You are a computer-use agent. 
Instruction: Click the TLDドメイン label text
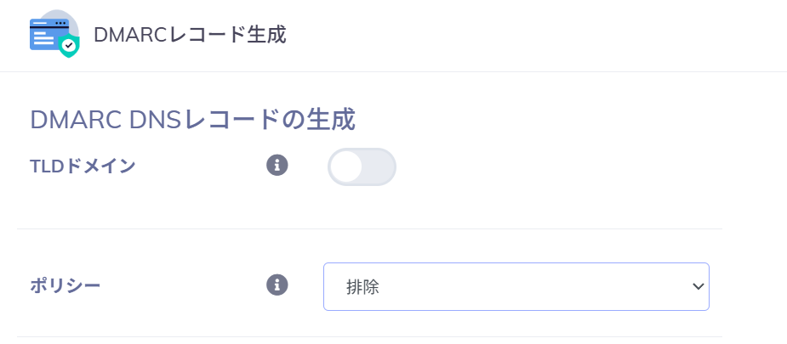click(x=83, y=166)
